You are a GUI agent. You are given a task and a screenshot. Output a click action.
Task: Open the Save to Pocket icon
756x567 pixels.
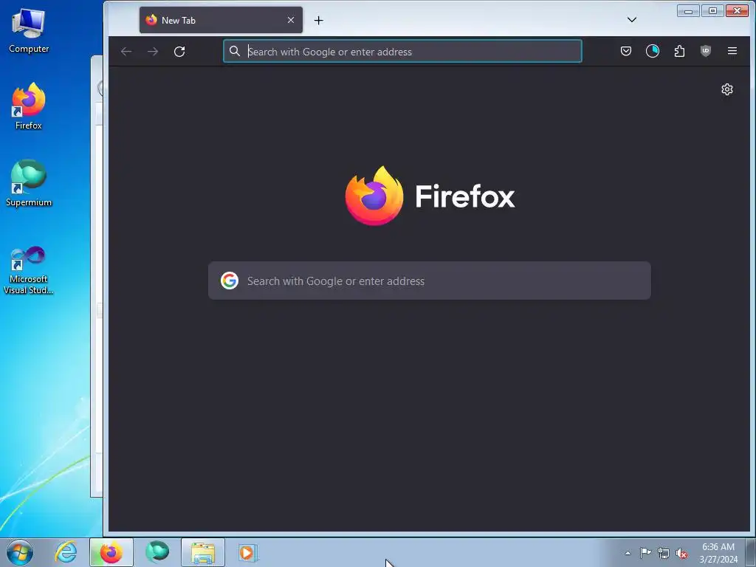click(626, 51)
